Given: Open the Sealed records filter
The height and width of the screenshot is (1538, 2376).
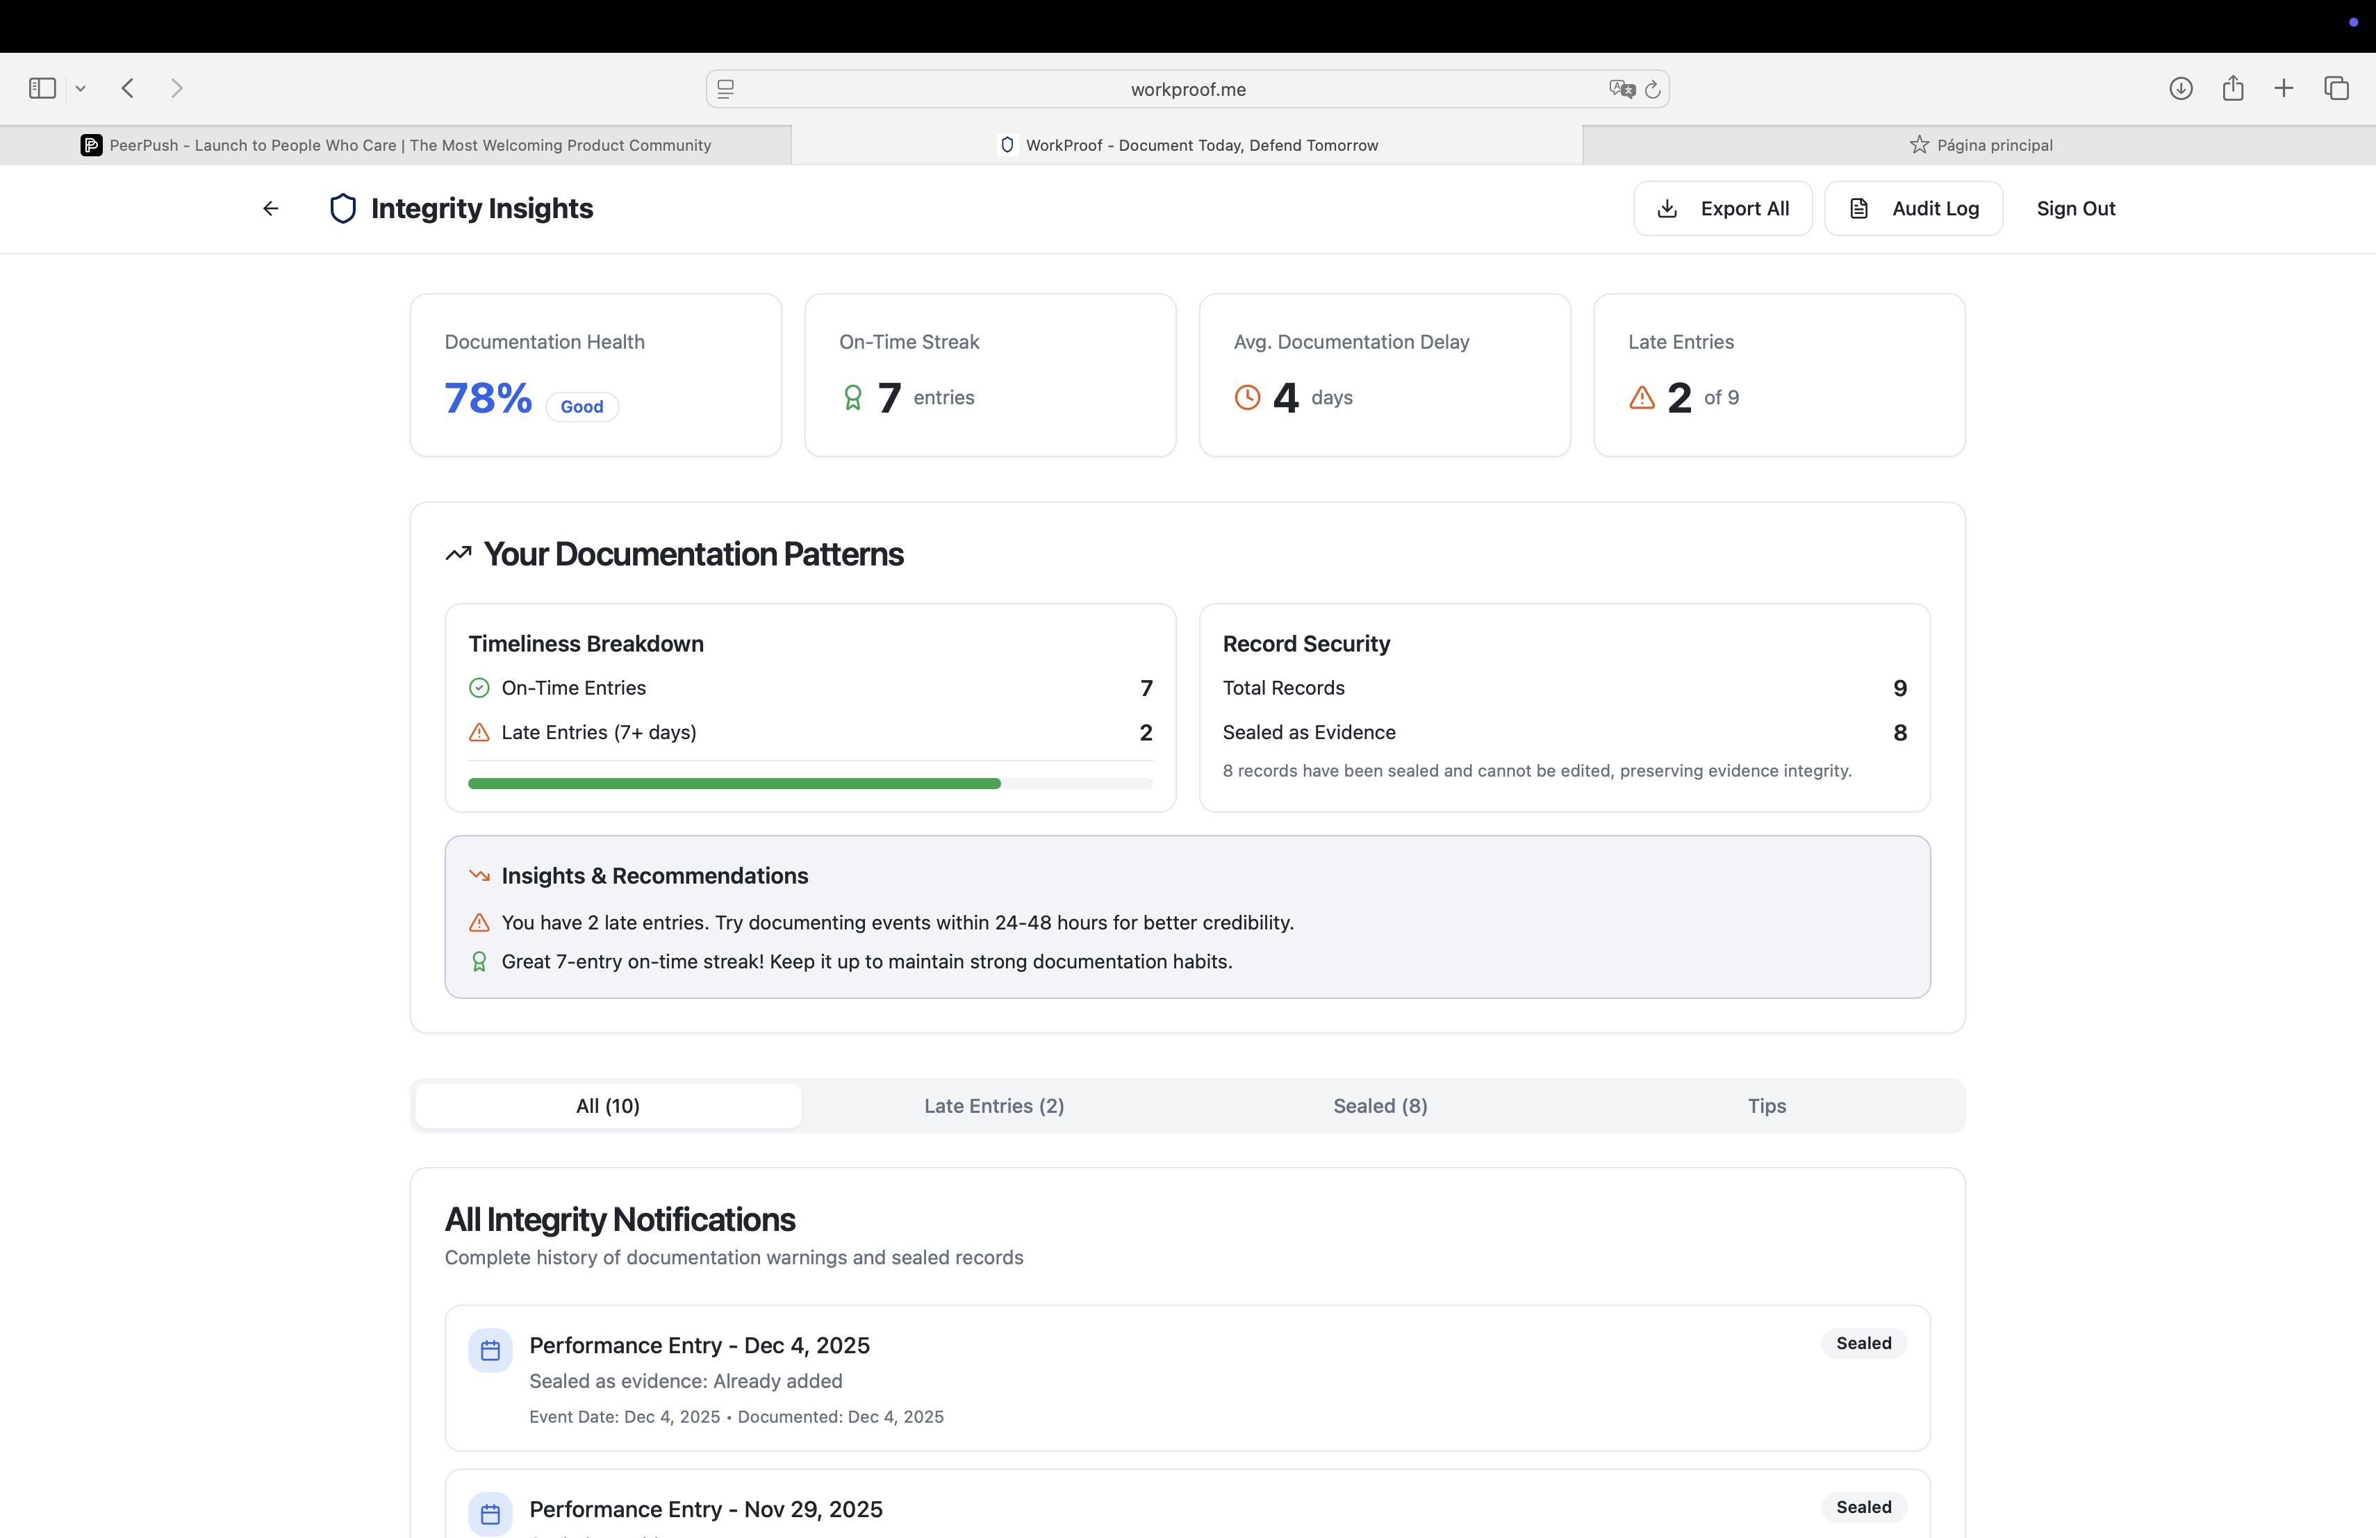Looking at the screenshot, I should (x=1380, y=1105).
